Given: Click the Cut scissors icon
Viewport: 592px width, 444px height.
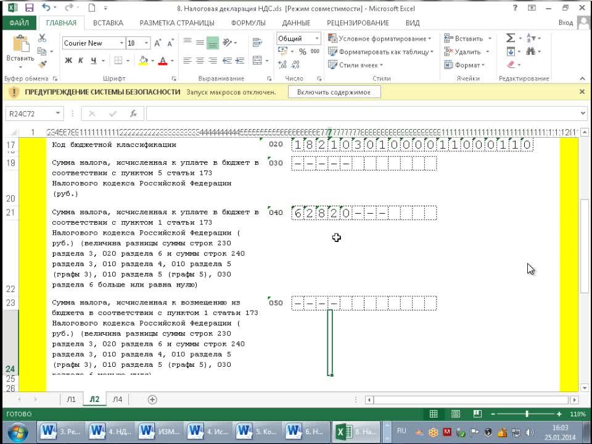Looking at the screenshot, I should (x=42, y=38).
